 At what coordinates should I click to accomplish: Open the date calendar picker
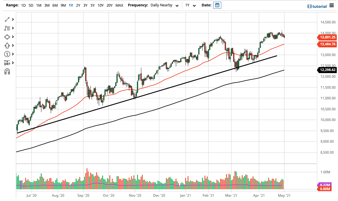tap(217, 5)
